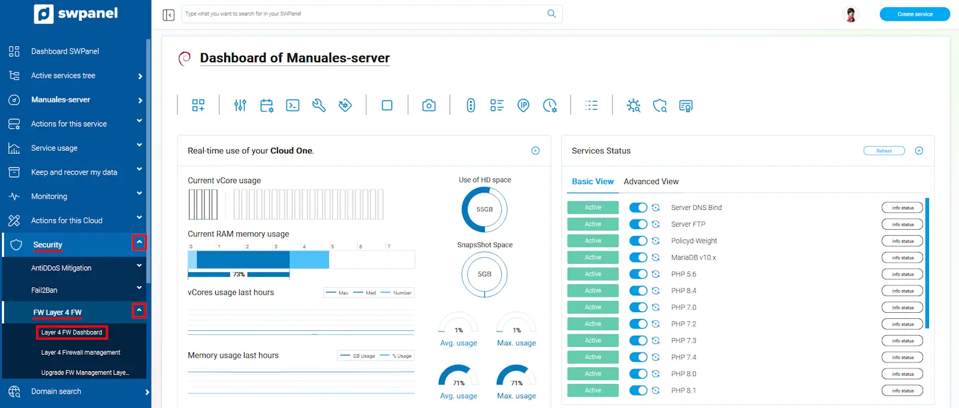Open the sliders settings icon
Image resolution: width=959 pixels, height=408 pixels.
coord(240,106)
